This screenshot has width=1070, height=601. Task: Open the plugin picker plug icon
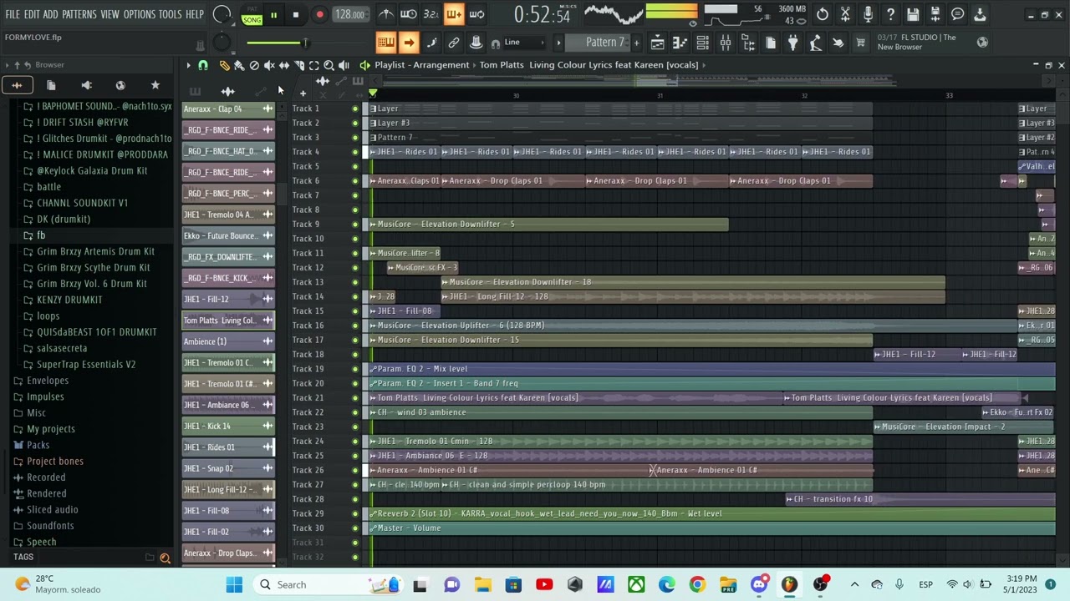pos(792,43)
